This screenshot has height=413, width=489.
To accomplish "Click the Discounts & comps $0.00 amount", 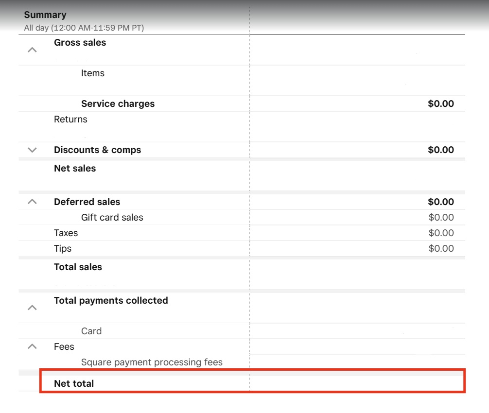I will coord(440,150).
